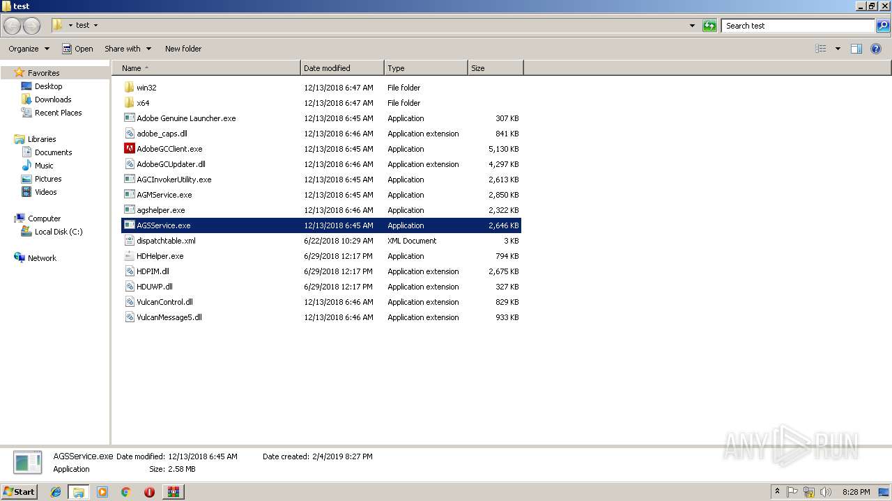Launch Internet Explorer from the taskbar

point(56,492)
